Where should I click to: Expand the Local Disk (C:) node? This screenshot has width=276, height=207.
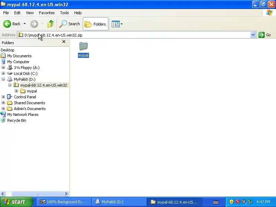[x=3, y=73]
